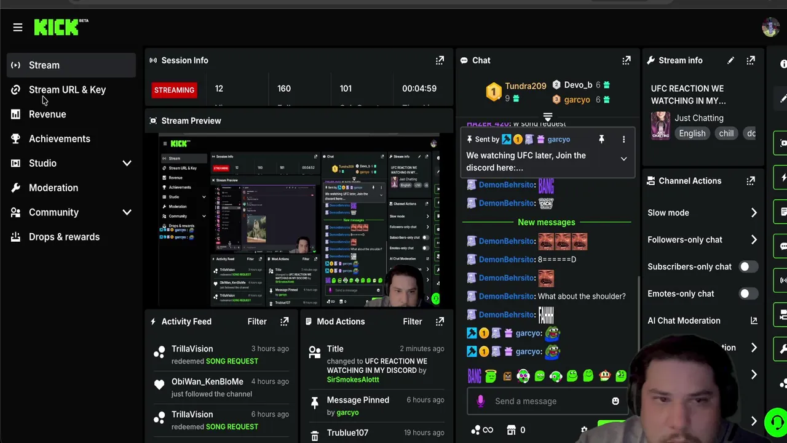Click the English language tag
Screen dimensions: 787x443
point(692,134)
